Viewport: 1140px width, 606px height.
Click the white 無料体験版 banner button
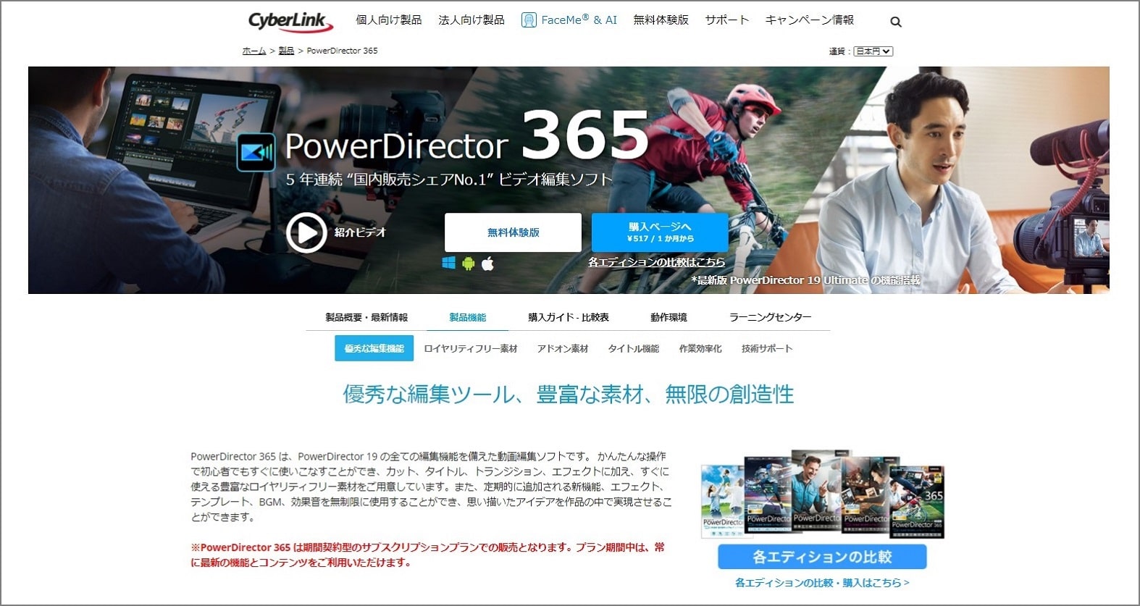tap(513, 232)
